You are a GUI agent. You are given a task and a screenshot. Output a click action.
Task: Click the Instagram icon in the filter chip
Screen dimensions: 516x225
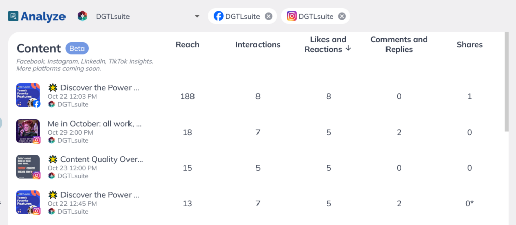(292, 16)
